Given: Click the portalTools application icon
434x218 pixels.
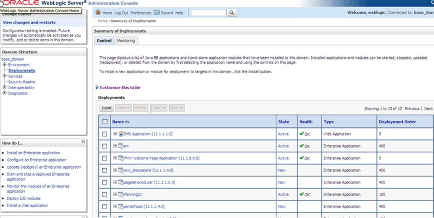Looking at the screenshot, I should (121, 207).
